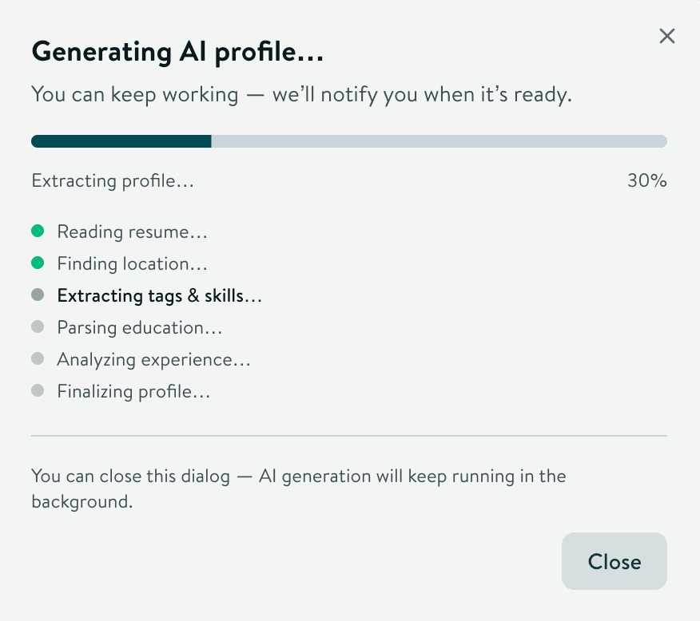Select the Reading resume status entry
This screenshot has width=700, height=621.
click(132, 231)
